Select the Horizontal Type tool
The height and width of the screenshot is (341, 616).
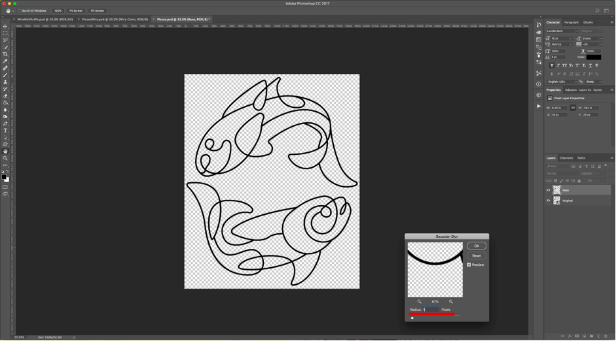(5, 131)
